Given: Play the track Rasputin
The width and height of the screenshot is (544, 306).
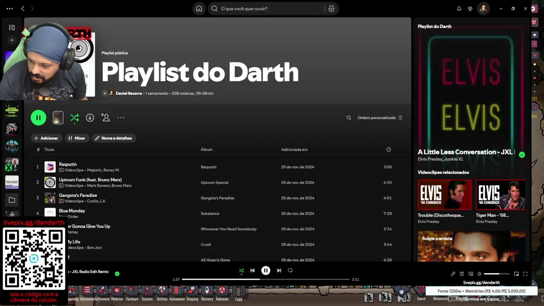Looking at the screenshot, I should 68,164.
